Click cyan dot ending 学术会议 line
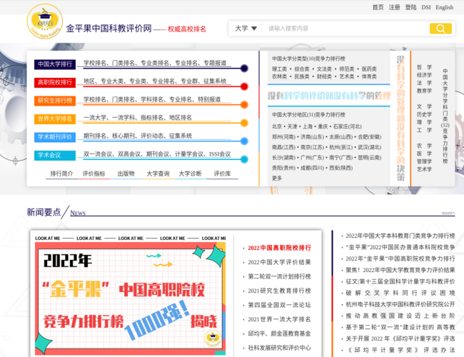 [x=244, y=159]
